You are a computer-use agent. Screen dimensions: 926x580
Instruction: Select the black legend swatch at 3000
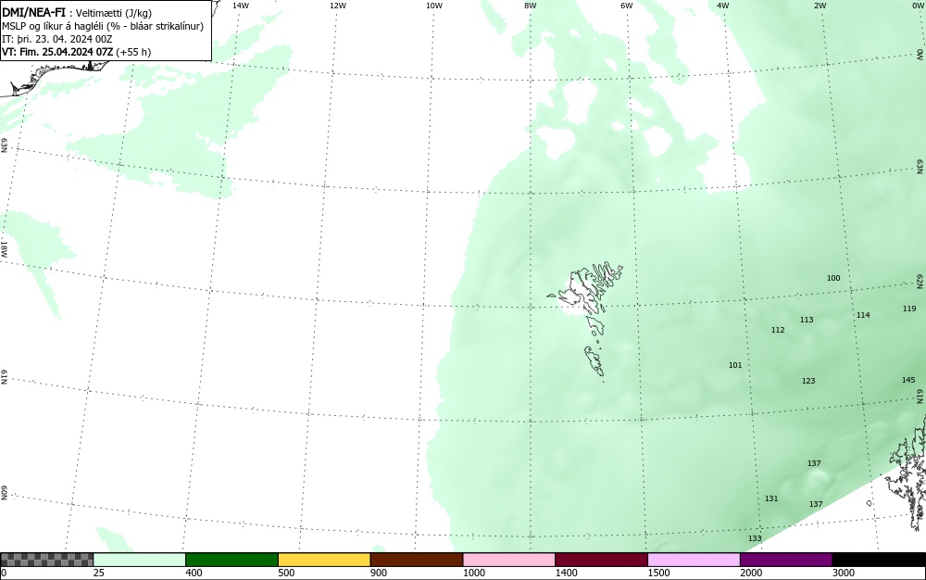pos(879,560)
